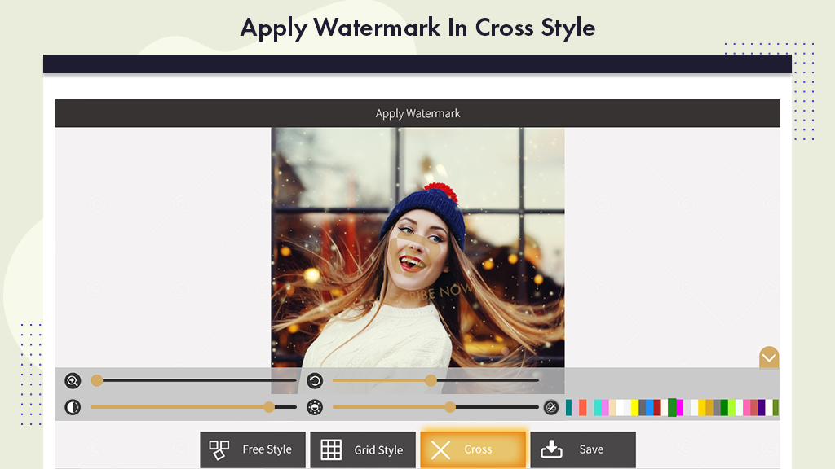Choose the Cross watermark style

pos(473,449)
